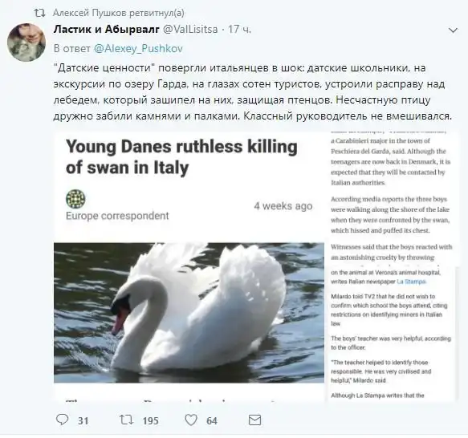The image size is (468, 438).
Task: Open the @ValLisitsa handle
Action: coord(190,29)
